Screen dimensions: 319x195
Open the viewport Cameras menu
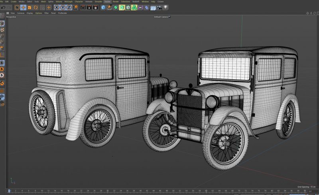(x=21, y=13)
